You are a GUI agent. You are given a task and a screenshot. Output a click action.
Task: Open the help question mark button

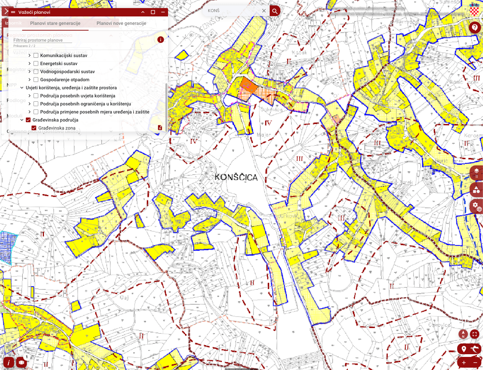click(x=475, y=27)
